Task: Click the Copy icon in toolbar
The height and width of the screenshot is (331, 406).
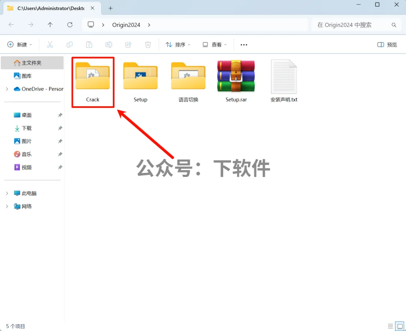Action: point(70,45)
